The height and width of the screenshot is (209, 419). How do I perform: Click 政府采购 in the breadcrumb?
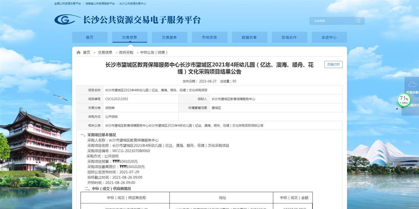click(126, 53)
